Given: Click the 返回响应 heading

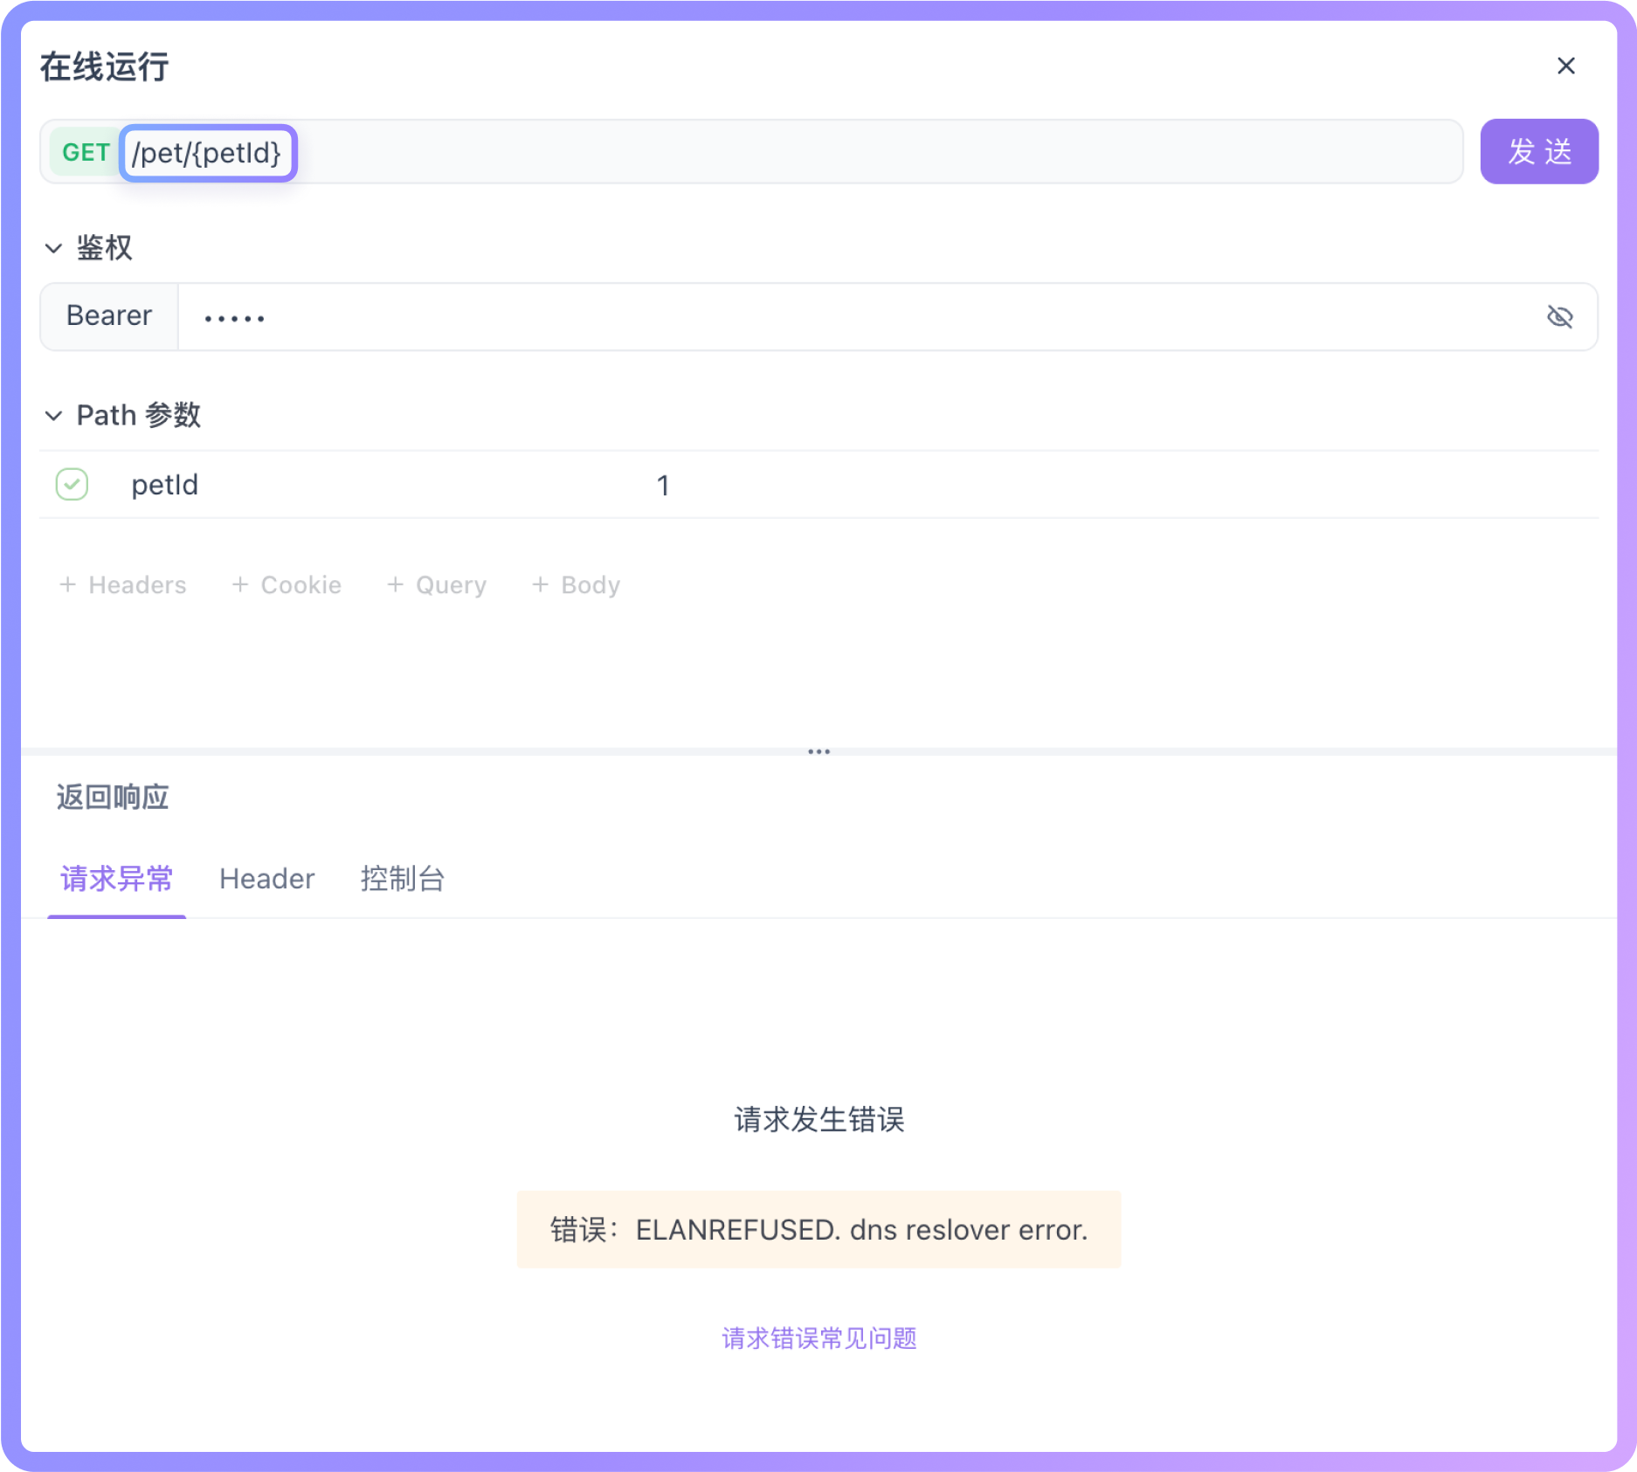Looking at the screenshot, I should pos(113,797).
